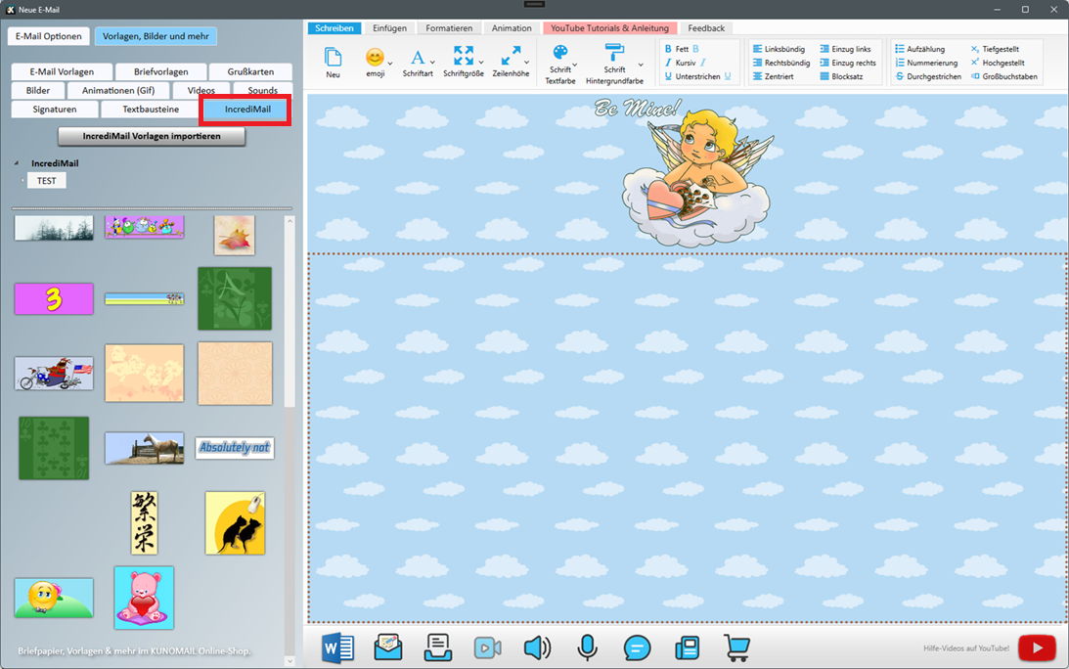Click the microphone icon in bottom bar
Screen dimensions: 1069x669
[x=587, y=647]
